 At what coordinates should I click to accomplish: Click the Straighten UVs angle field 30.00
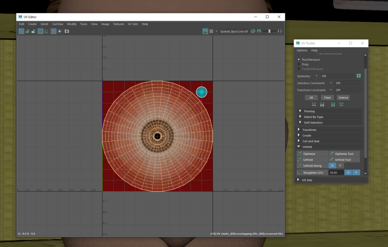coord(336,172)
